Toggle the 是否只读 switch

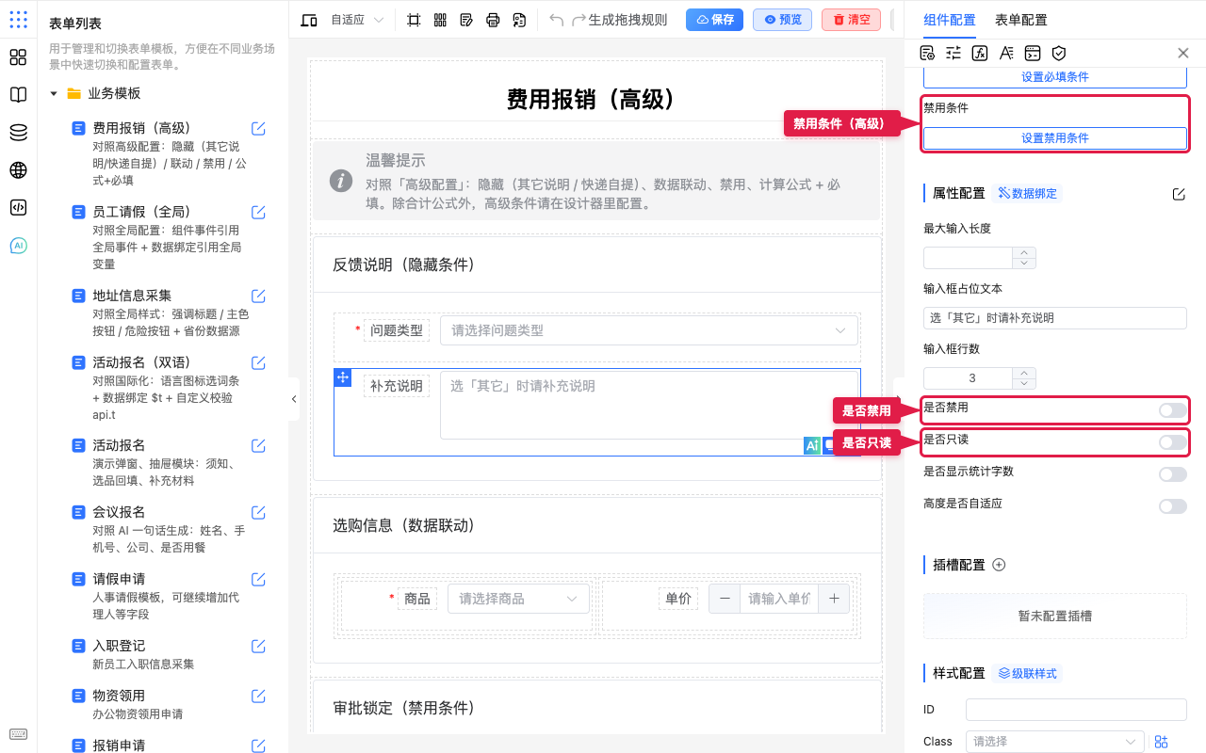1173,442
